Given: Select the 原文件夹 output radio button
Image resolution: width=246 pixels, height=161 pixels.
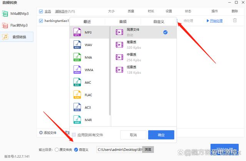Looking at the screenshot, I should coord(57,149).
